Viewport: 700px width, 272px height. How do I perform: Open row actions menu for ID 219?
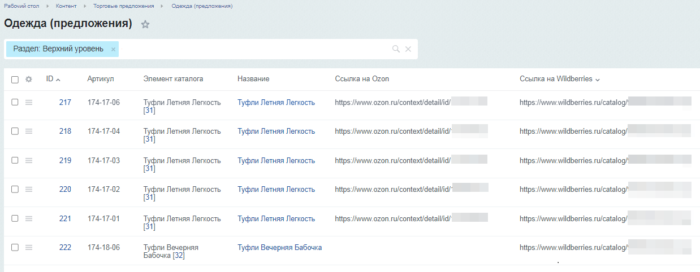tap(29, 160)
